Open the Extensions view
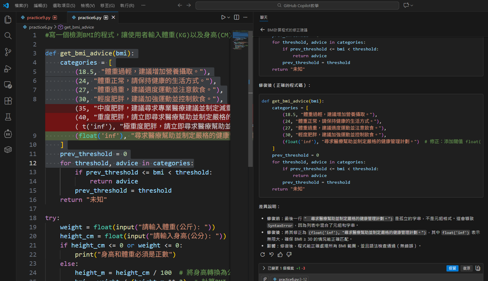This screenshot has width=488, height=281. tap(8, 101)
